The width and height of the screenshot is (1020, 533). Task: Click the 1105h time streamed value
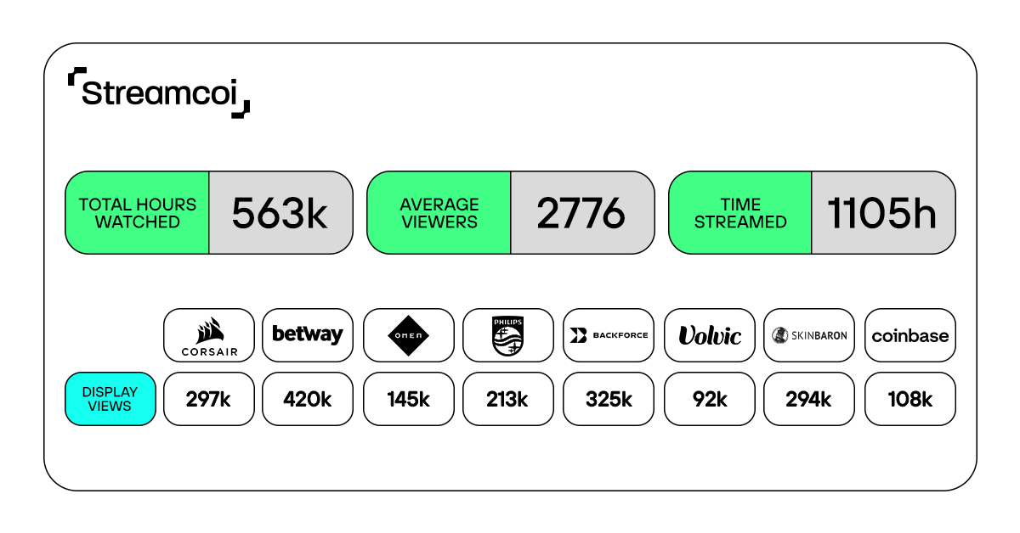[882, 214]
